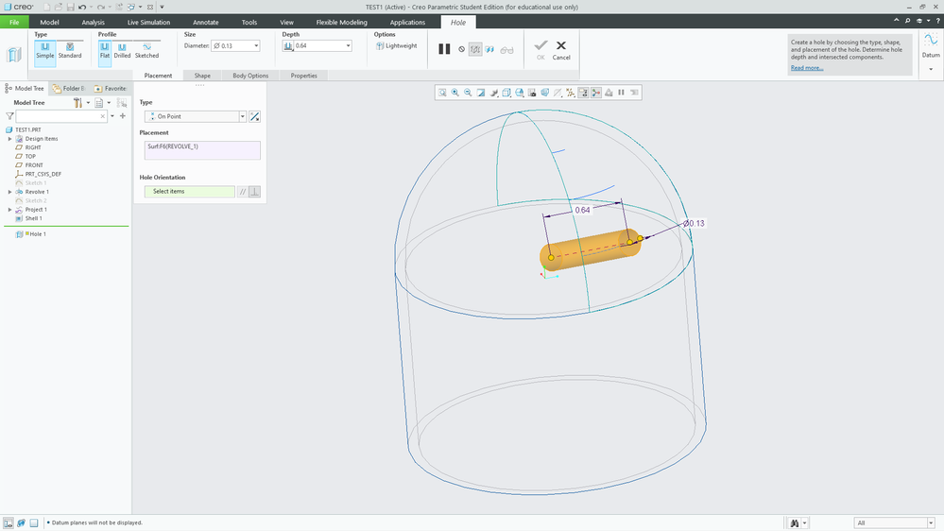The width and height of the screenshot is (944, 531).
Task: Open the Shape tab
Action: click(202, 76)
